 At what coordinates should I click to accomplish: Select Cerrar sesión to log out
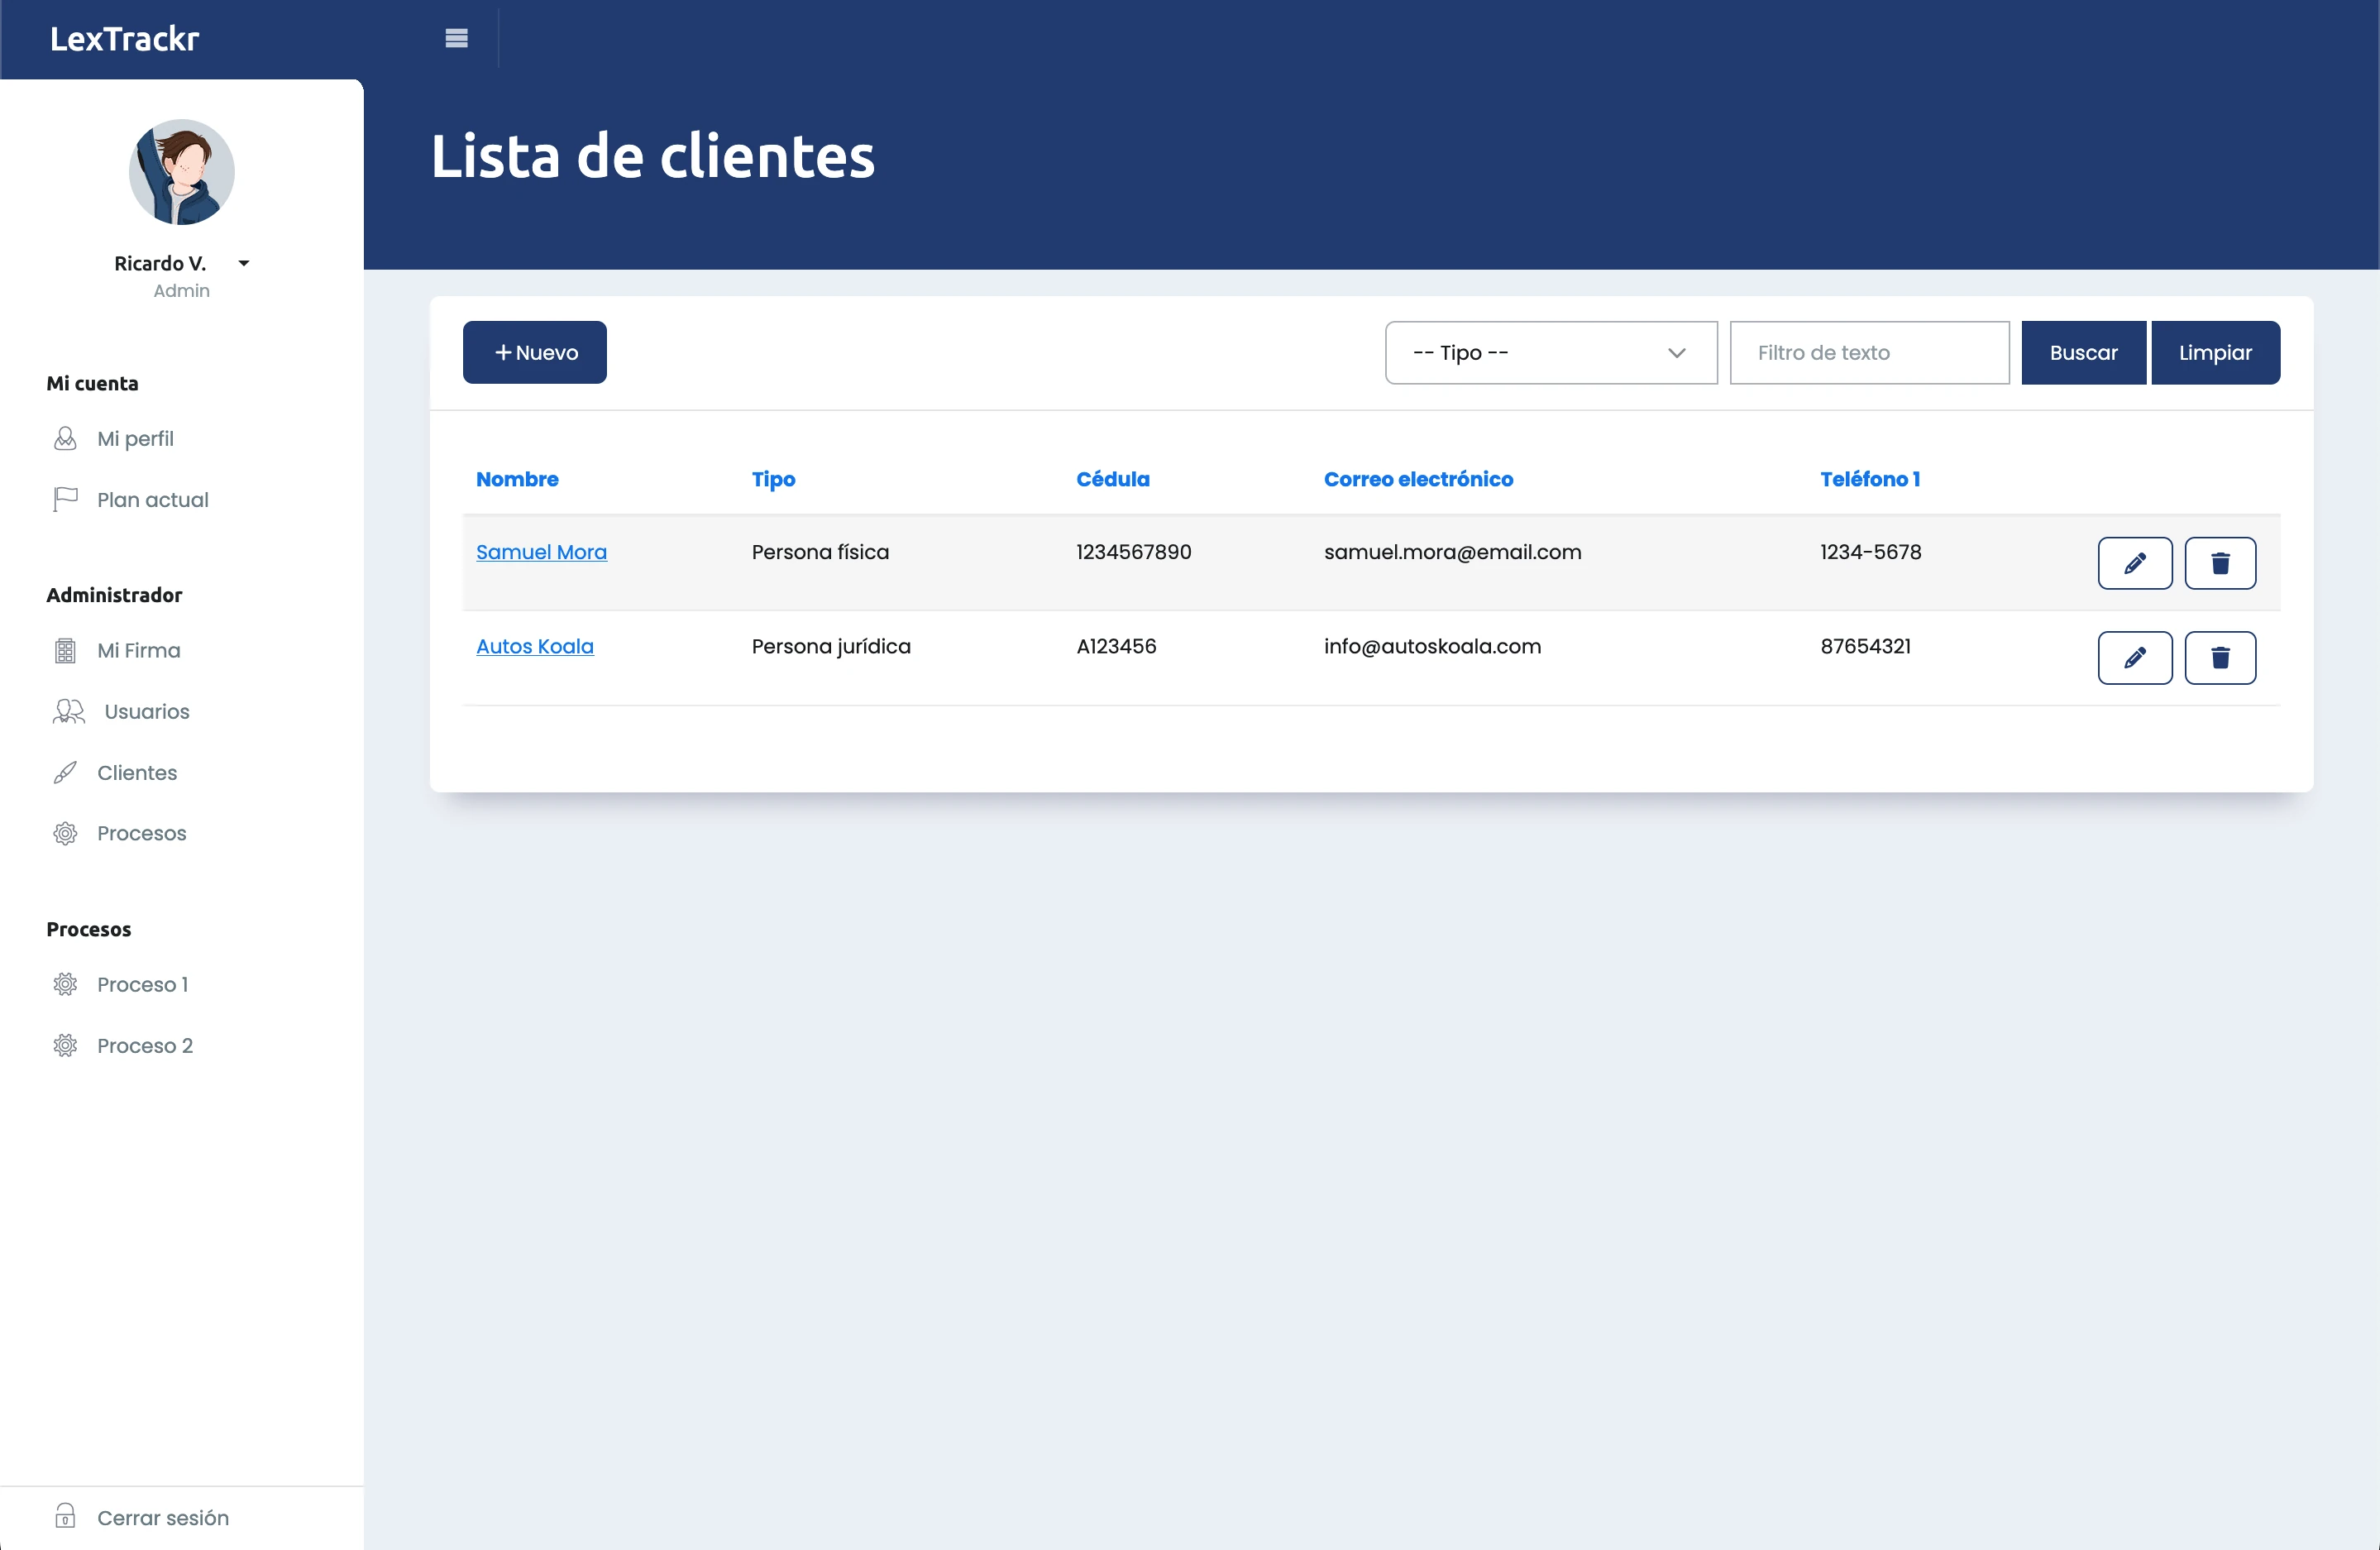coord(163,1518)
